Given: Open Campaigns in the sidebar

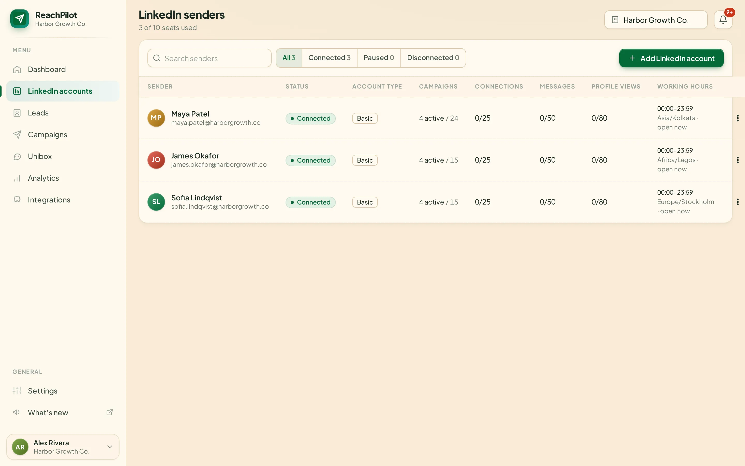Looking at the screenshot, I should tap(63, 135).
